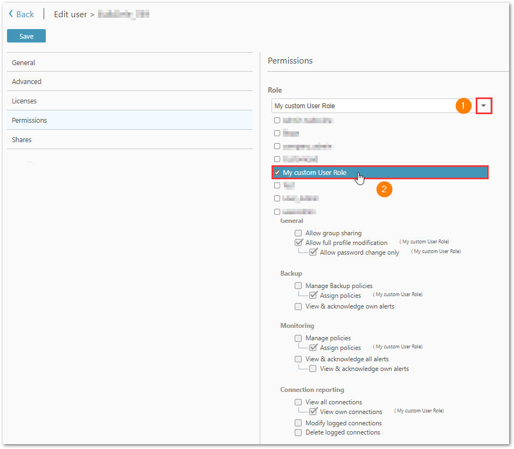514x449 pixels.
Task: Enable View all connections checkbox
Action: (298, 402)
